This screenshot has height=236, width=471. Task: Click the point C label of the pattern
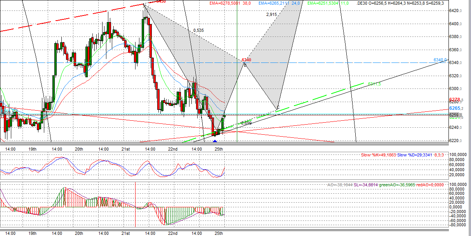coord(278,107)
